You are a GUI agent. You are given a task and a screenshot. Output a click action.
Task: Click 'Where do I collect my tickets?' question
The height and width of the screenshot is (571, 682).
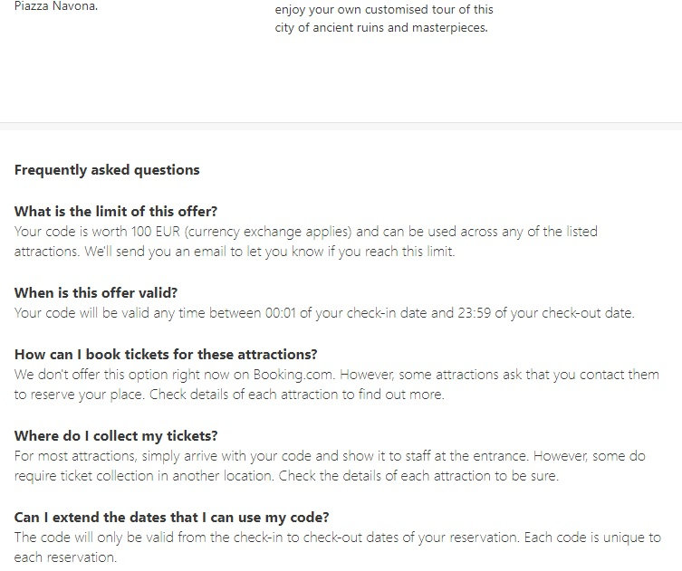(116, 437)
